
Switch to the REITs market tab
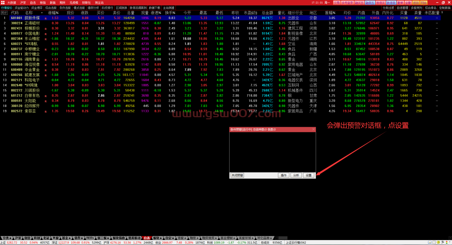pos(90,238)
